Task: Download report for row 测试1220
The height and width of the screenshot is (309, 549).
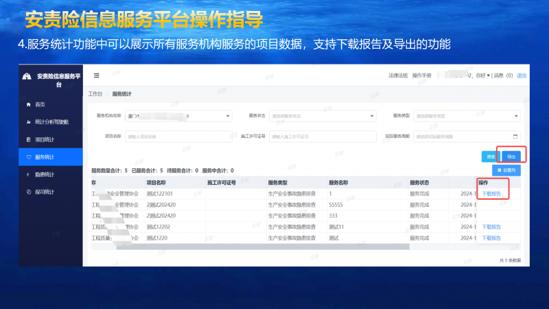Action: point(491,238)
